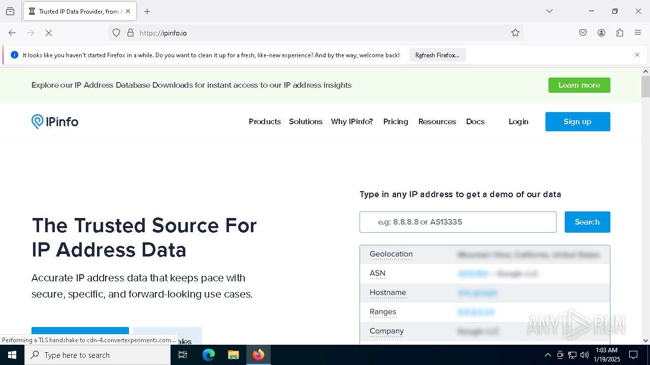The width and height of the screenshot is (650, 365).
Task: Click Refresh Firefox button
Action: click(x=437, y=55)
